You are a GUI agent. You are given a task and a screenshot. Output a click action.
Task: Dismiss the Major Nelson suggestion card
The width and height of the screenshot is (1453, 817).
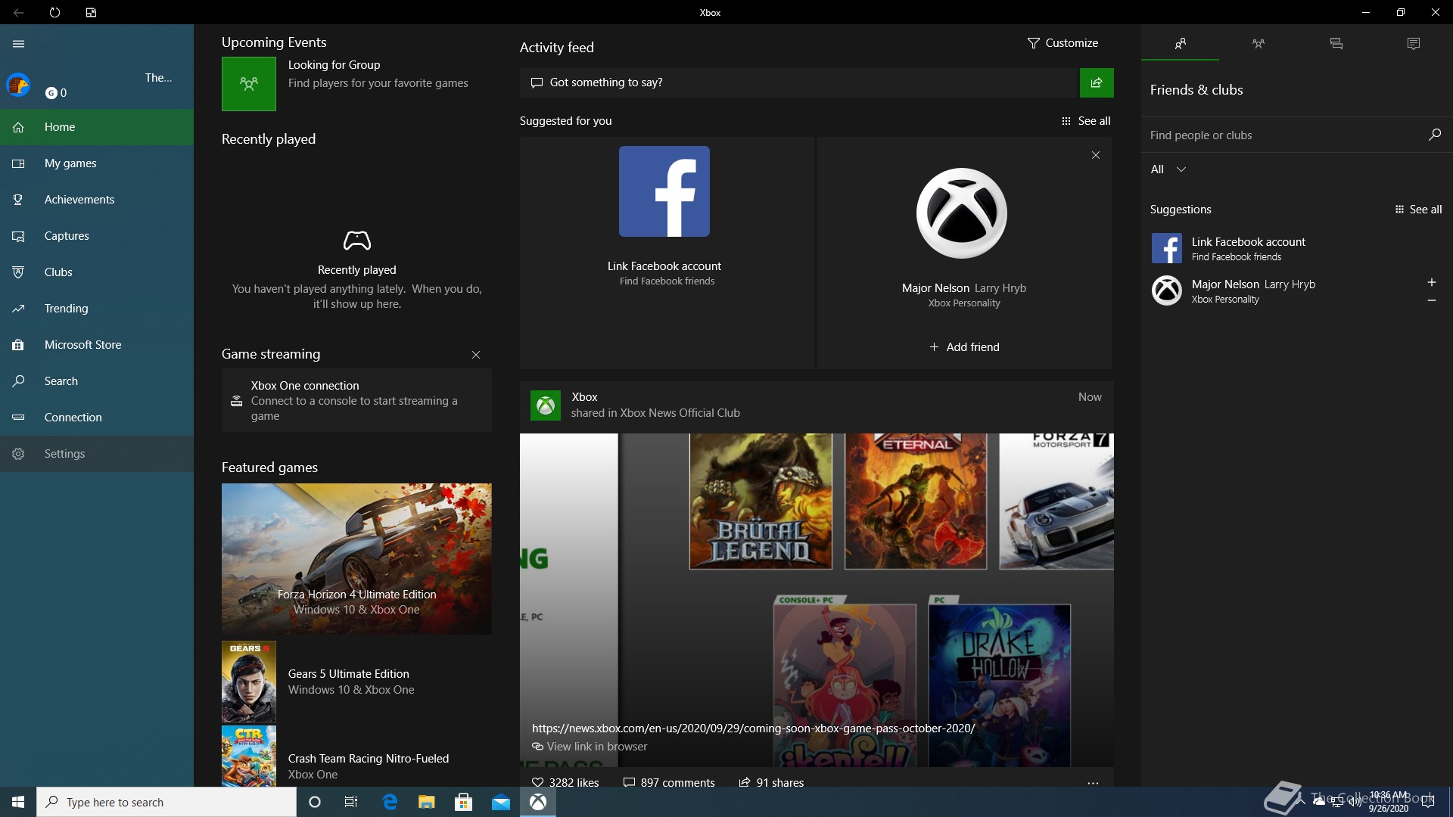tap(1095, 155)
